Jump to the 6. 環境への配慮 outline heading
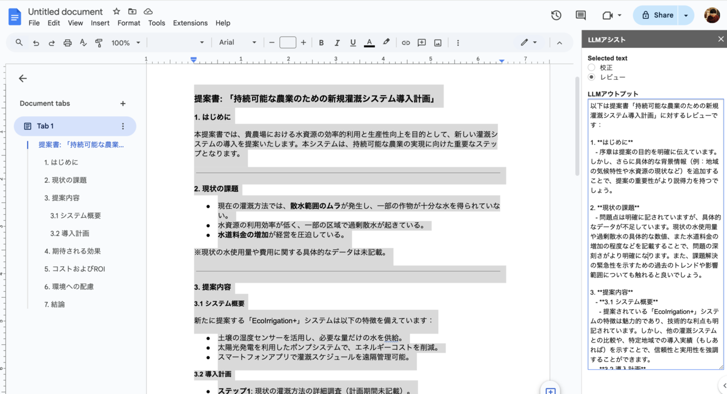This screenshot has width=727, height=394. 68,286
